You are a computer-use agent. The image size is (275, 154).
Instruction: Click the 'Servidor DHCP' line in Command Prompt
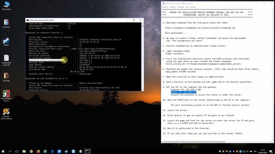[x=61, y=62]
